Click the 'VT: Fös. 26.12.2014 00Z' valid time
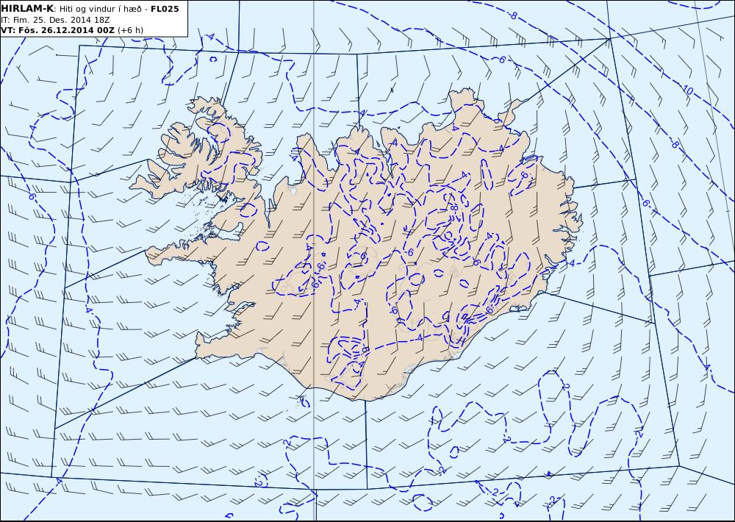The image size is (735, 522). [x=57, y=30]
